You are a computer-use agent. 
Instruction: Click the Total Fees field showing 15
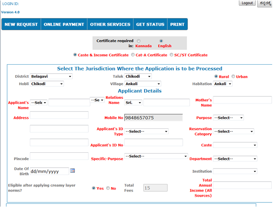[155, 188]
